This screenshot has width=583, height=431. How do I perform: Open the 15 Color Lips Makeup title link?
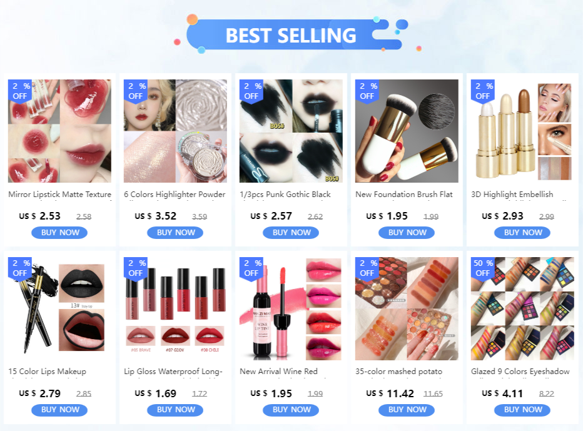47,371
